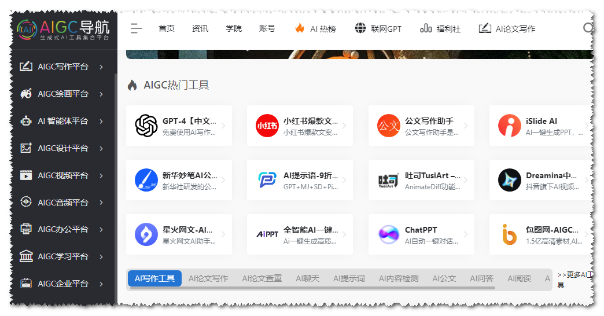Image resolution: width=604 pixels, height=316 pixels.
Task: Open the 吐司TusiArt logo icon
Action: [x=388, y=181]
